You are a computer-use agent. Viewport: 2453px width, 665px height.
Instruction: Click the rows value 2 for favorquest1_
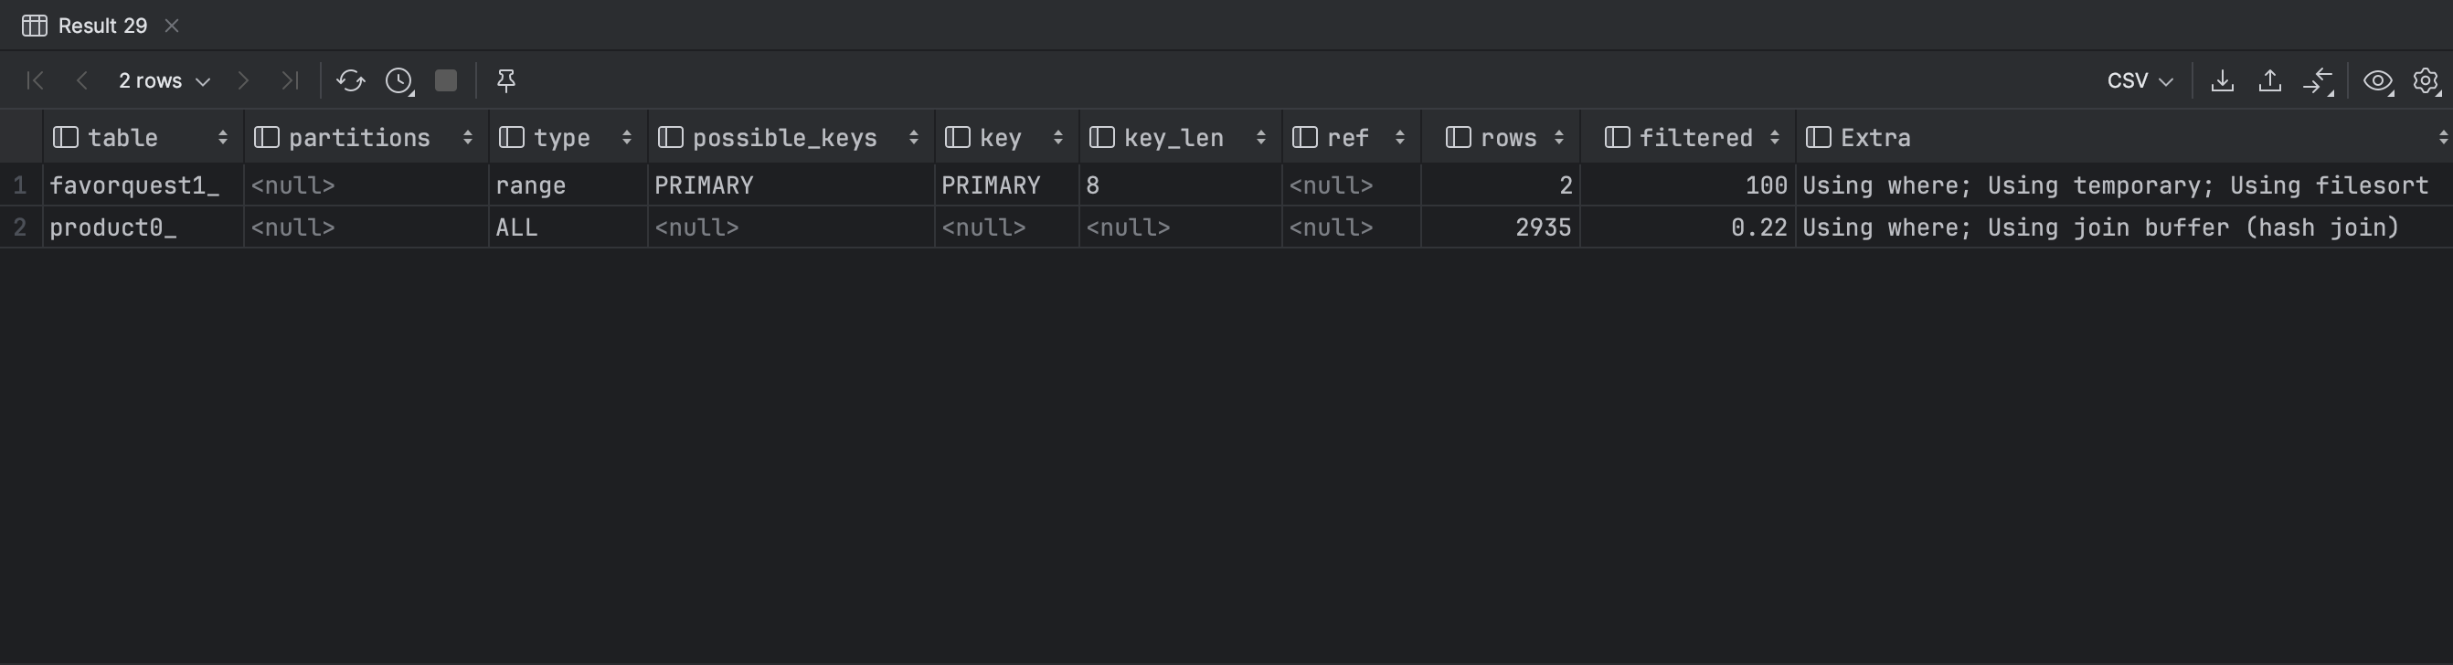1501,185
